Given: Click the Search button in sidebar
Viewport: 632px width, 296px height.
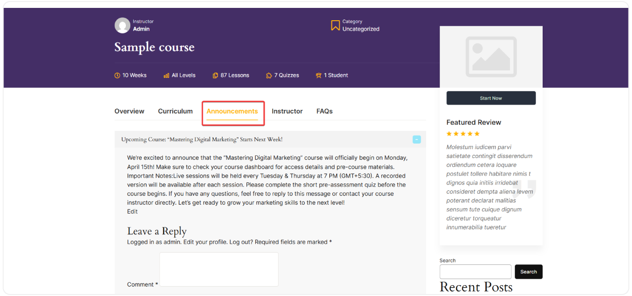Looking at the screenshot, I should (528, 272).
